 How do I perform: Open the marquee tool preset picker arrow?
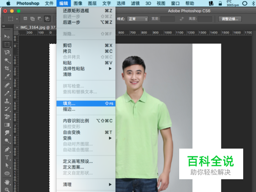coord(17,19)
